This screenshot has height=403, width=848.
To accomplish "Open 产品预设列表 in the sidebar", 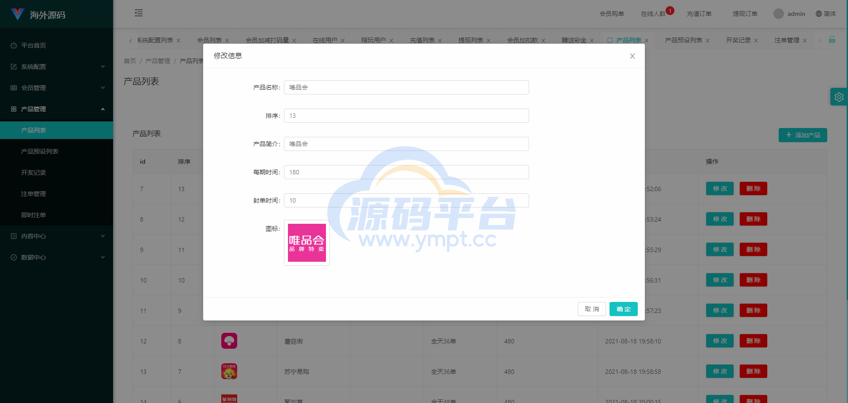I will tap(57, 151).
